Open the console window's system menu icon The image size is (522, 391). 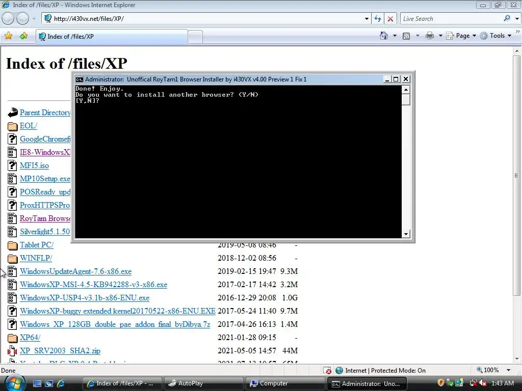point(79,79)
